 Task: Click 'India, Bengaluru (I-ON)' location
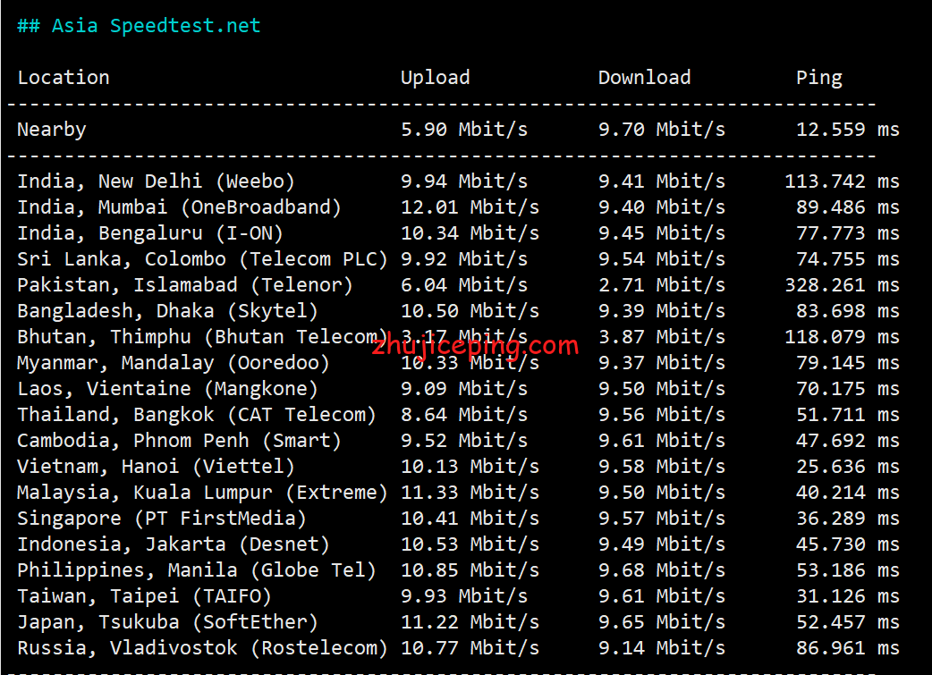coord(149,233)
